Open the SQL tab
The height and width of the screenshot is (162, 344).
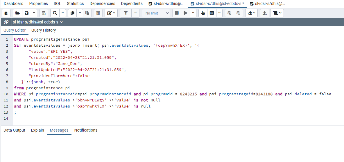(x=58, y=3)
